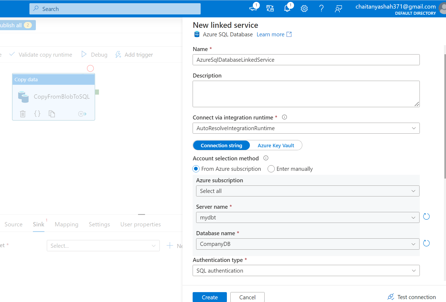Create the AzureSqlDatabaseLinkedService

pos(209,297)
